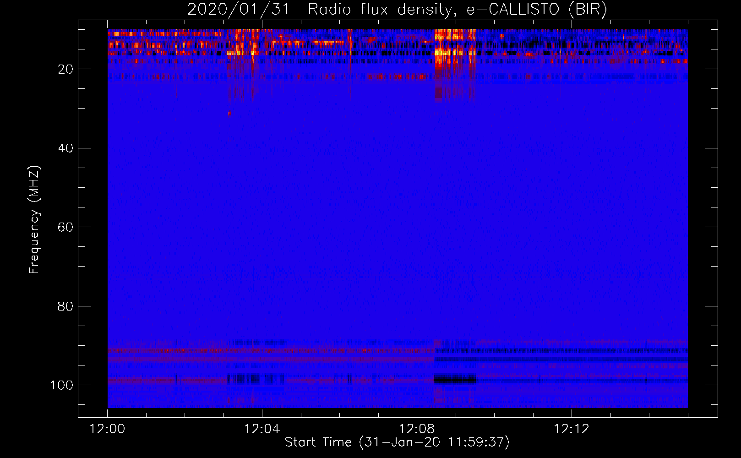Image resolution: width=741 pixels, height=458 pixels.
Task: Click the '40' frequency tick label
Action: pos(65,148)
